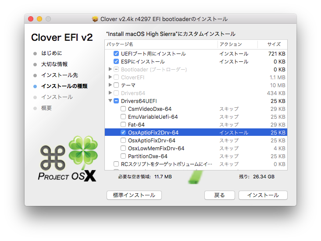This screenshot has width=321, height=241.
Task: Click the EmuVariableUefi-64 row label
Action: (x=153, y=117)
